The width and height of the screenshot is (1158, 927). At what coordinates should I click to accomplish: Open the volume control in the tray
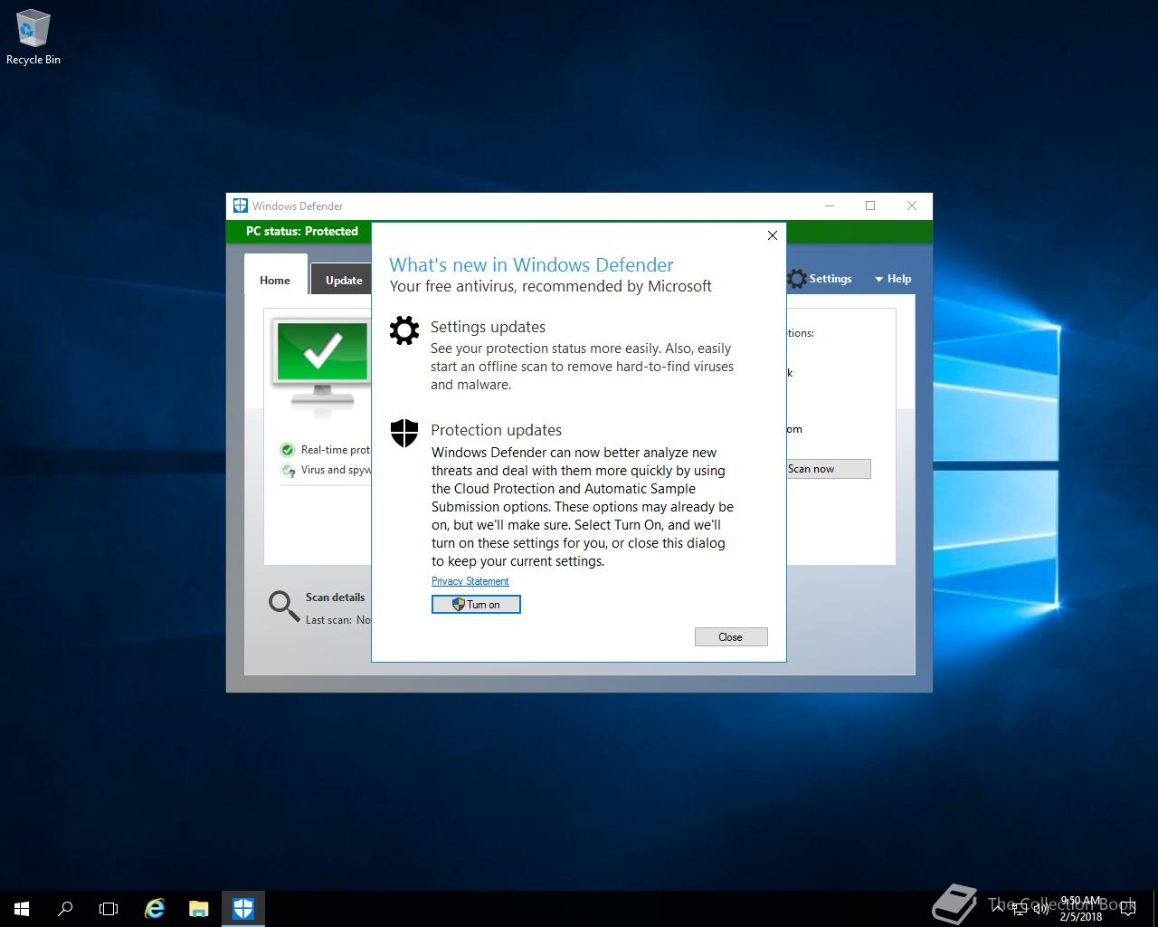tap(1042, 908)
